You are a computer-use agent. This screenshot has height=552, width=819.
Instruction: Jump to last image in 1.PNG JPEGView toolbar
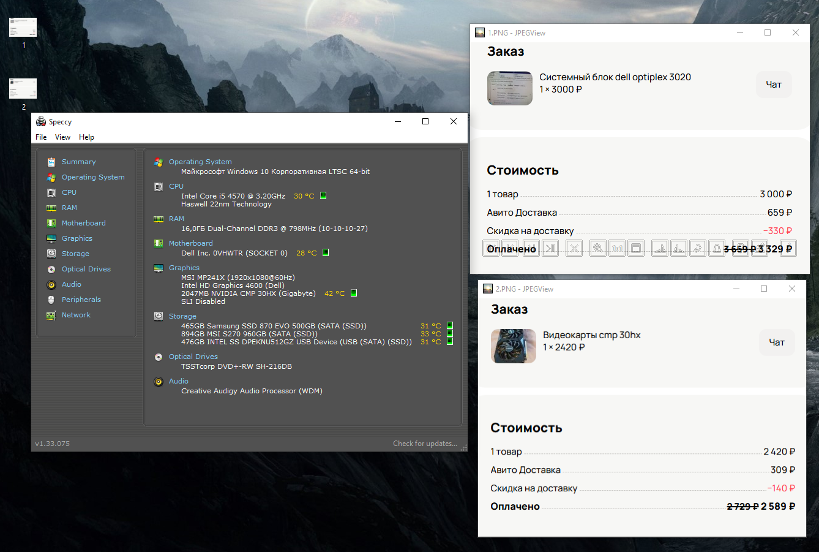point(550,248)
